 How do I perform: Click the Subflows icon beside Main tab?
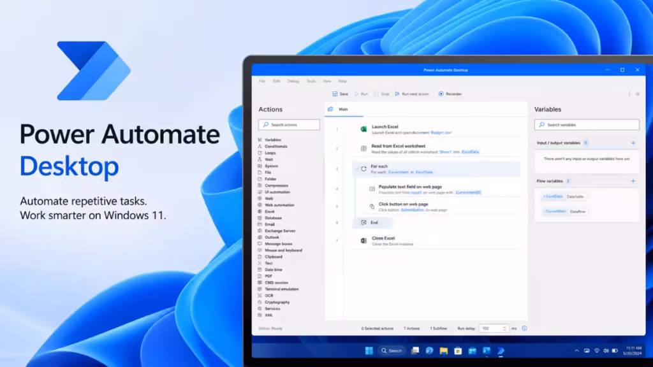coord(330,109)
